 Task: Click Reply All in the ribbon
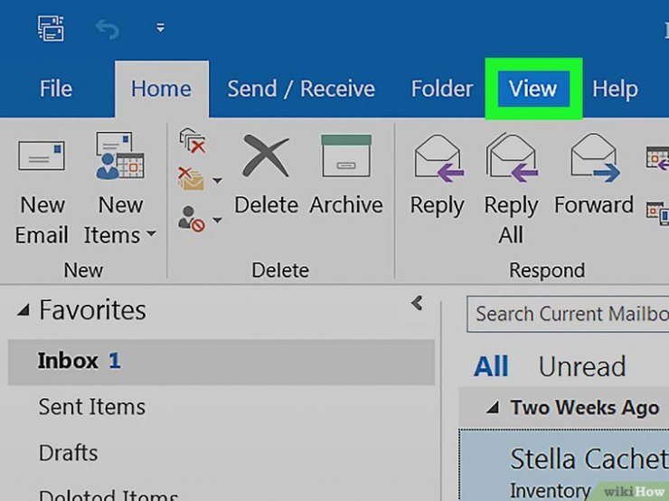[511, 189]
